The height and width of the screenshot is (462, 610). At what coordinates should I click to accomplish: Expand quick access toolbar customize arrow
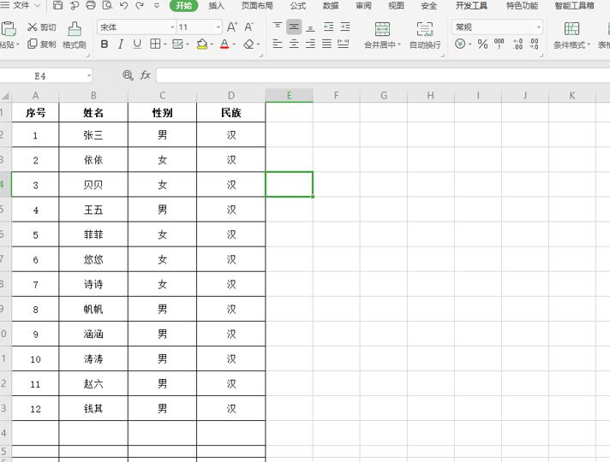point(157,5)
